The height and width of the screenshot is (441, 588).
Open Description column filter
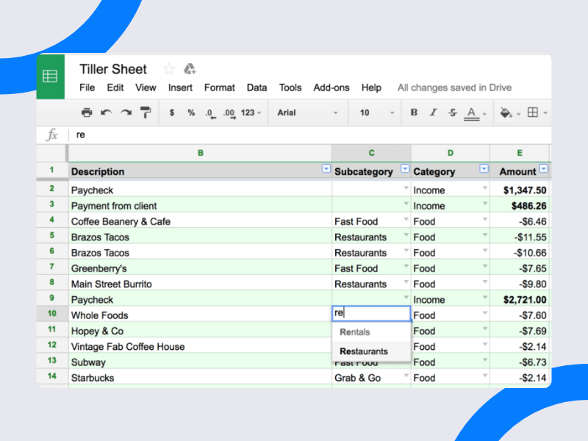[326, 169]
